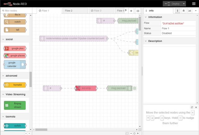The width and height of the screenshot is (199, 135).
Task: Close the tips box
Action: (196, 107)
